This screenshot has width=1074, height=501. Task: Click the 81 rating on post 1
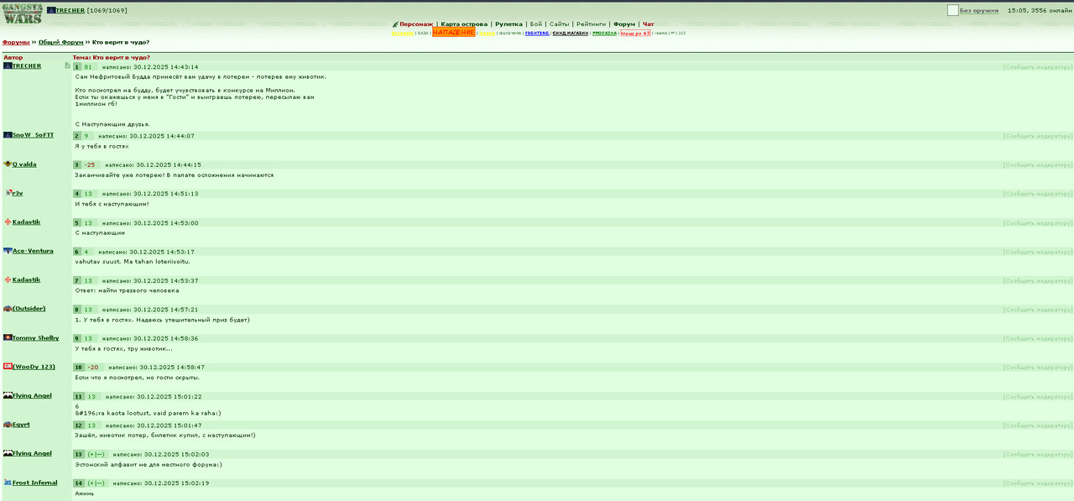pyautogui.click(x=88, y=66)
